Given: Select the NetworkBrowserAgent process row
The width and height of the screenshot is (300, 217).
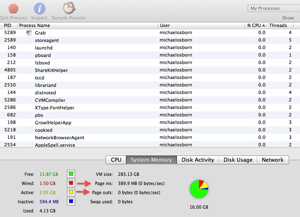Looking at the screenshot, I should (150, 137).
